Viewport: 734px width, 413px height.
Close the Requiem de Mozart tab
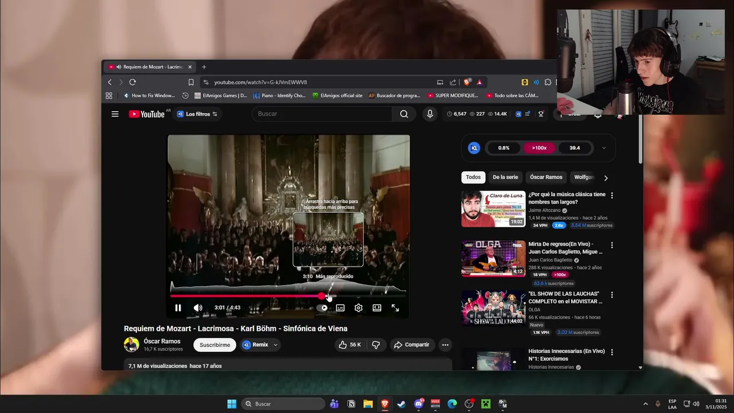click(x=190, y=67)
